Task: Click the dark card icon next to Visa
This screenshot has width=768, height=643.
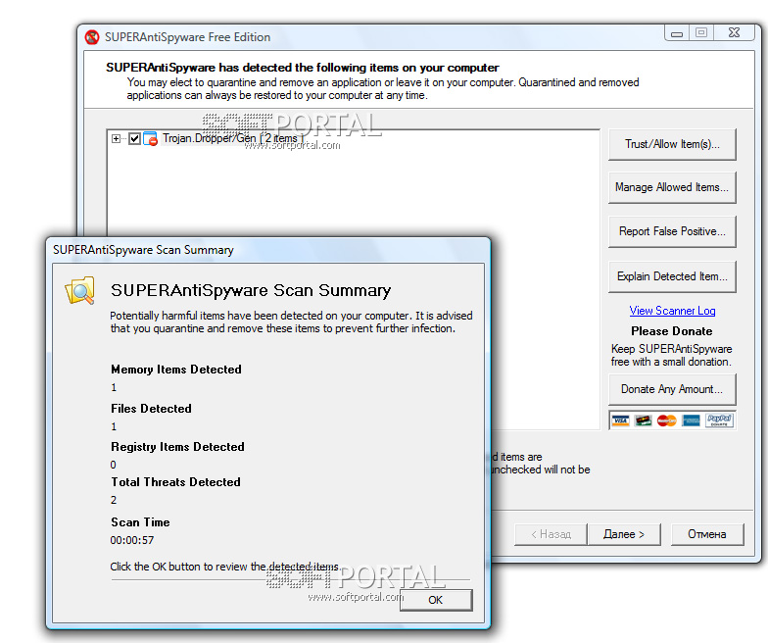Action: point(643,420)
